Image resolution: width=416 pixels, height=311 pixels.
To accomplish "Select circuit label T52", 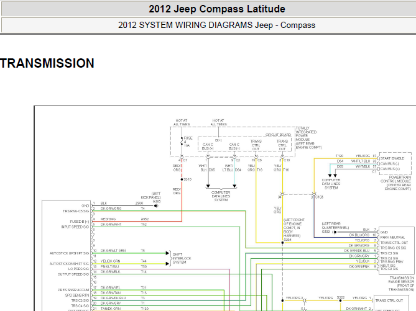I will (144, 224).
